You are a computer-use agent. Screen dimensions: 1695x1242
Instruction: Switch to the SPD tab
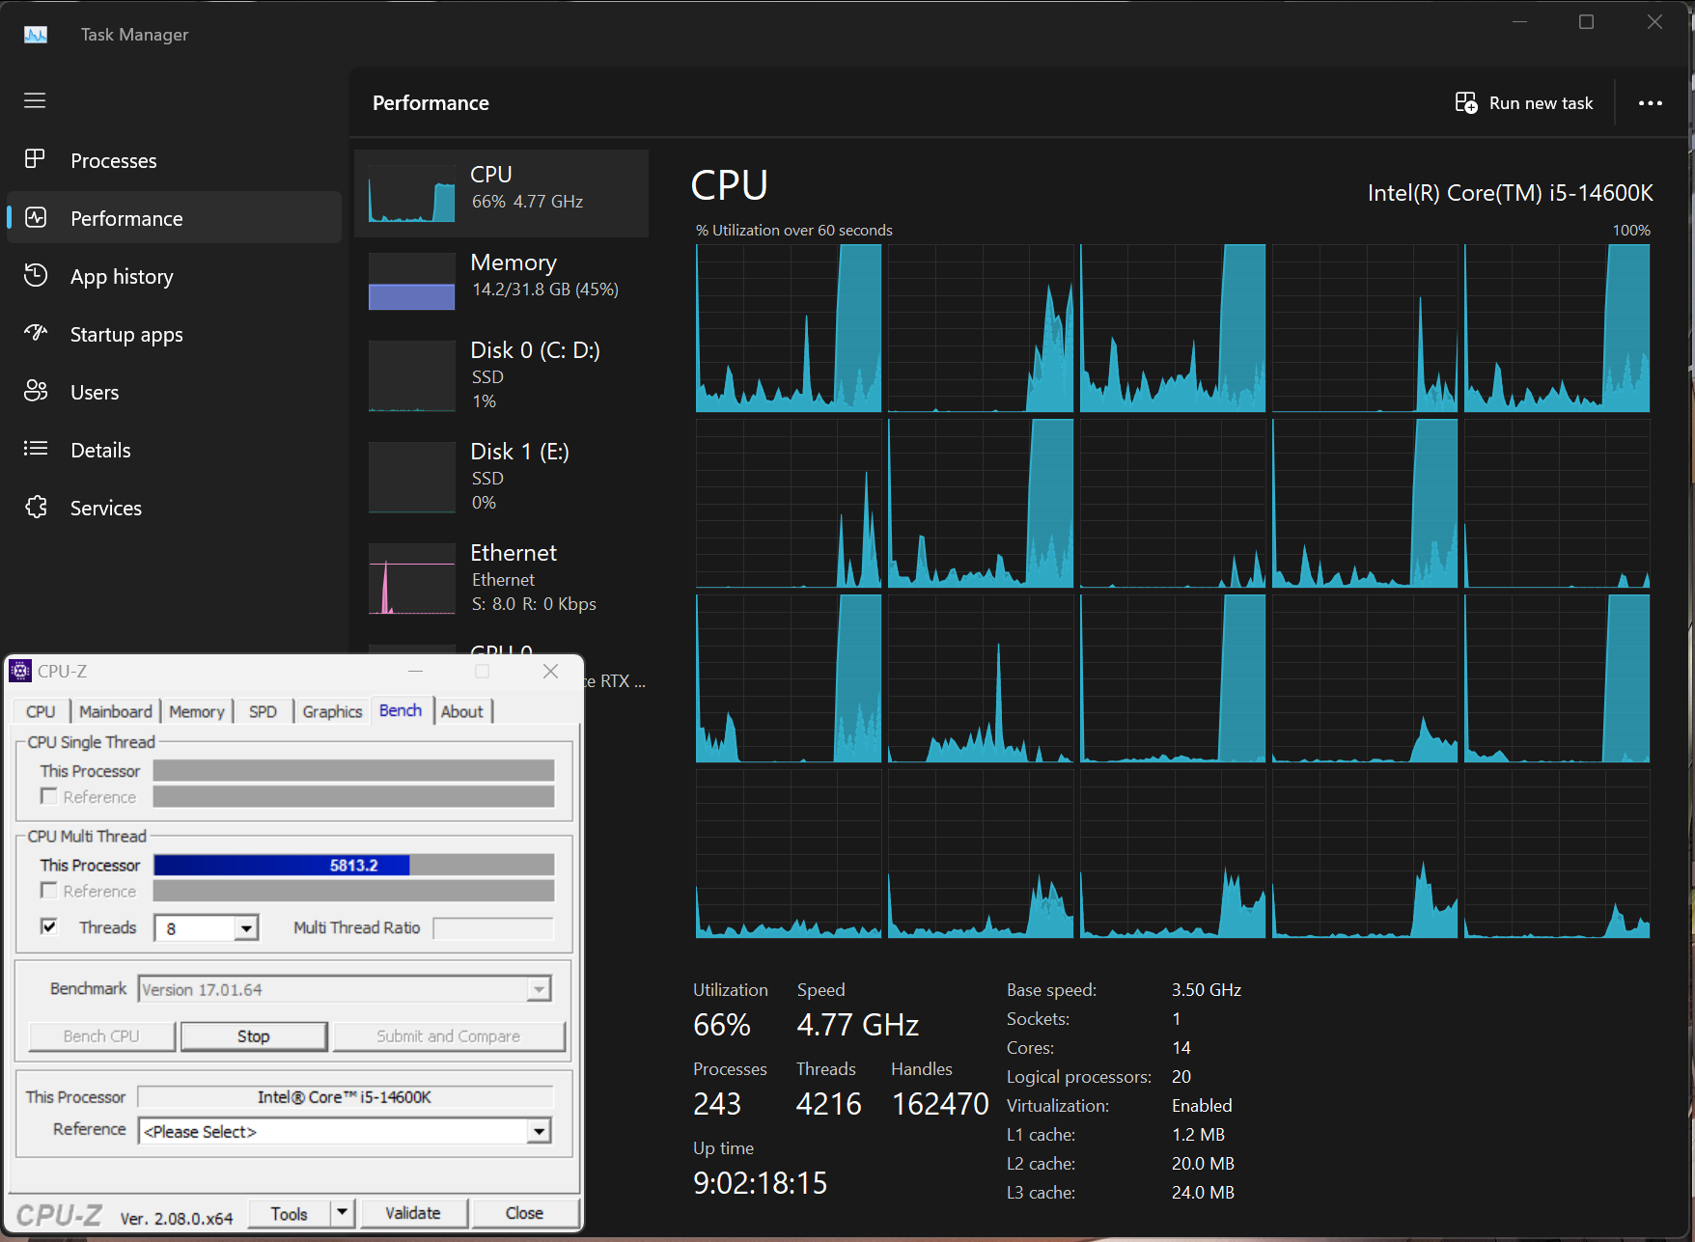(263, 711)
